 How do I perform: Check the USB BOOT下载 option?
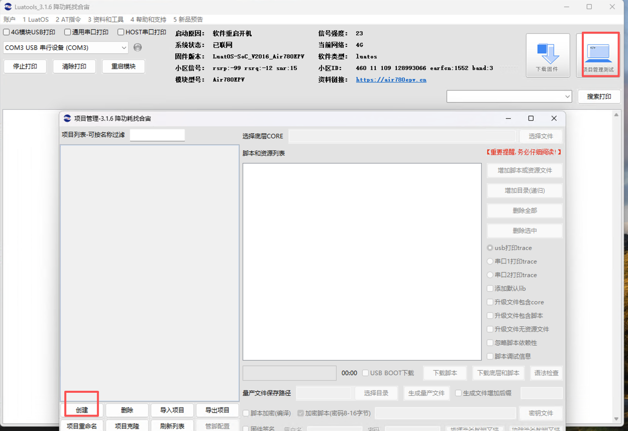tap(366, 373)
